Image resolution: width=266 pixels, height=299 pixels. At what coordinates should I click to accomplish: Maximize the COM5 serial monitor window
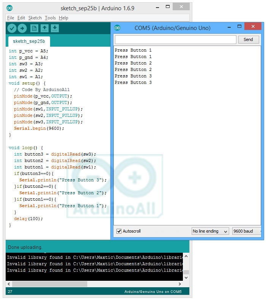click(239, 26)
